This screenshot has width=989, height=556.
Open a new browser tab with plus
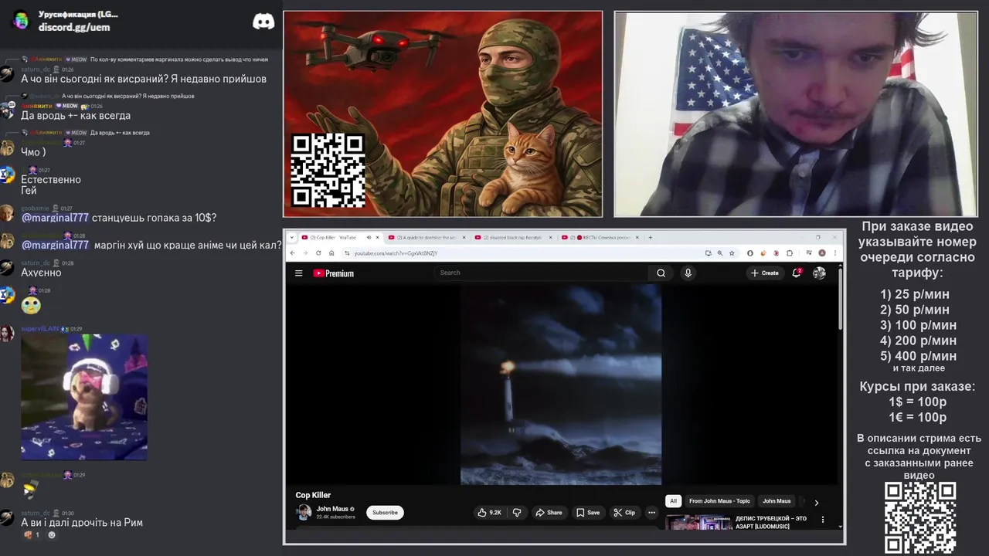click(x=651, y=237)
